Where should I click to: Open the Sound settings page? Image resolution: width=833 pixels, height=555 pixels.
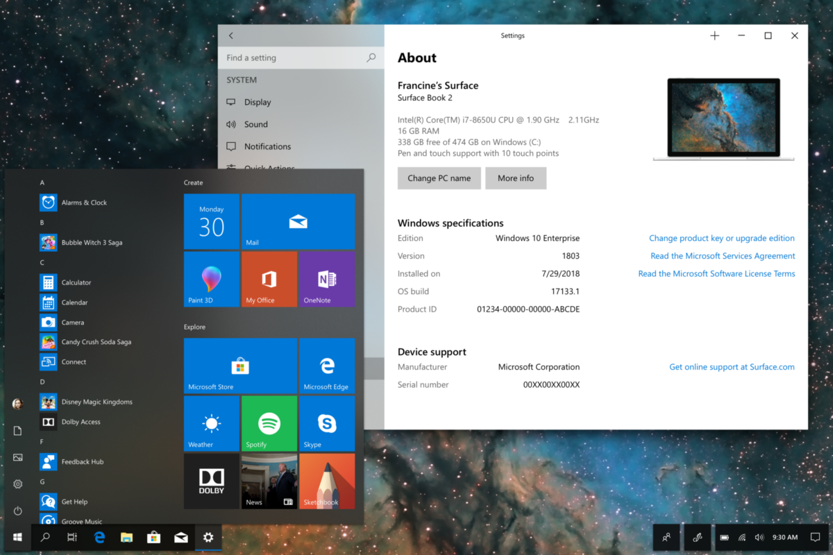click(254, 124)
